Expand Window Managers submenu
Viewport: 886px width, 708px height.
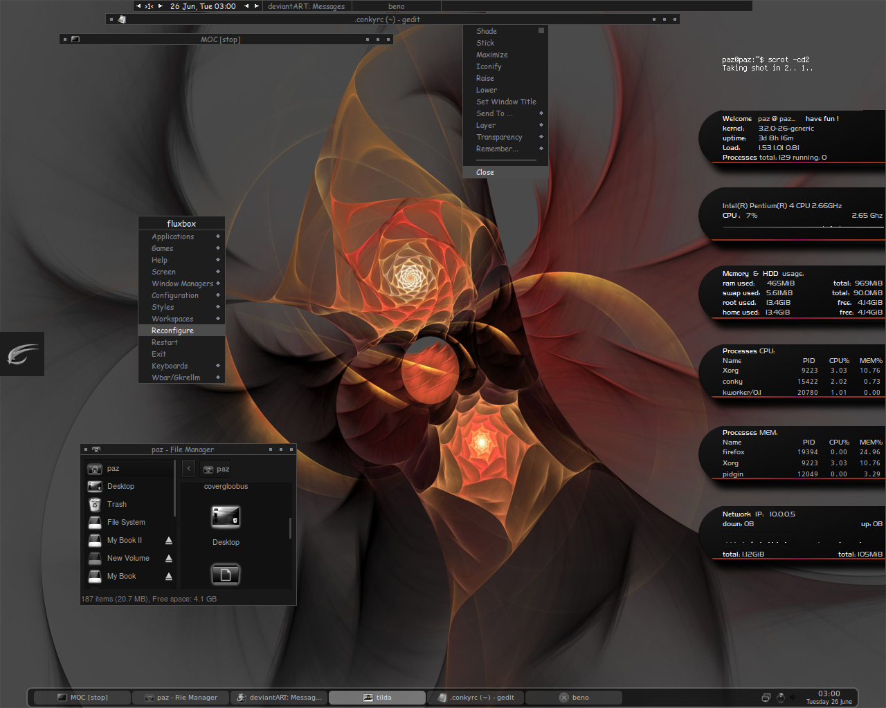(x=181, y=283)
